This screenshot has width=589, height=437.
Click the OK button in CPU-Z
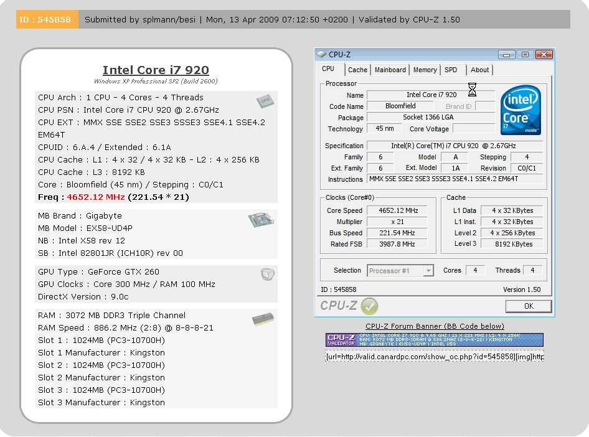tap(529, 306)
